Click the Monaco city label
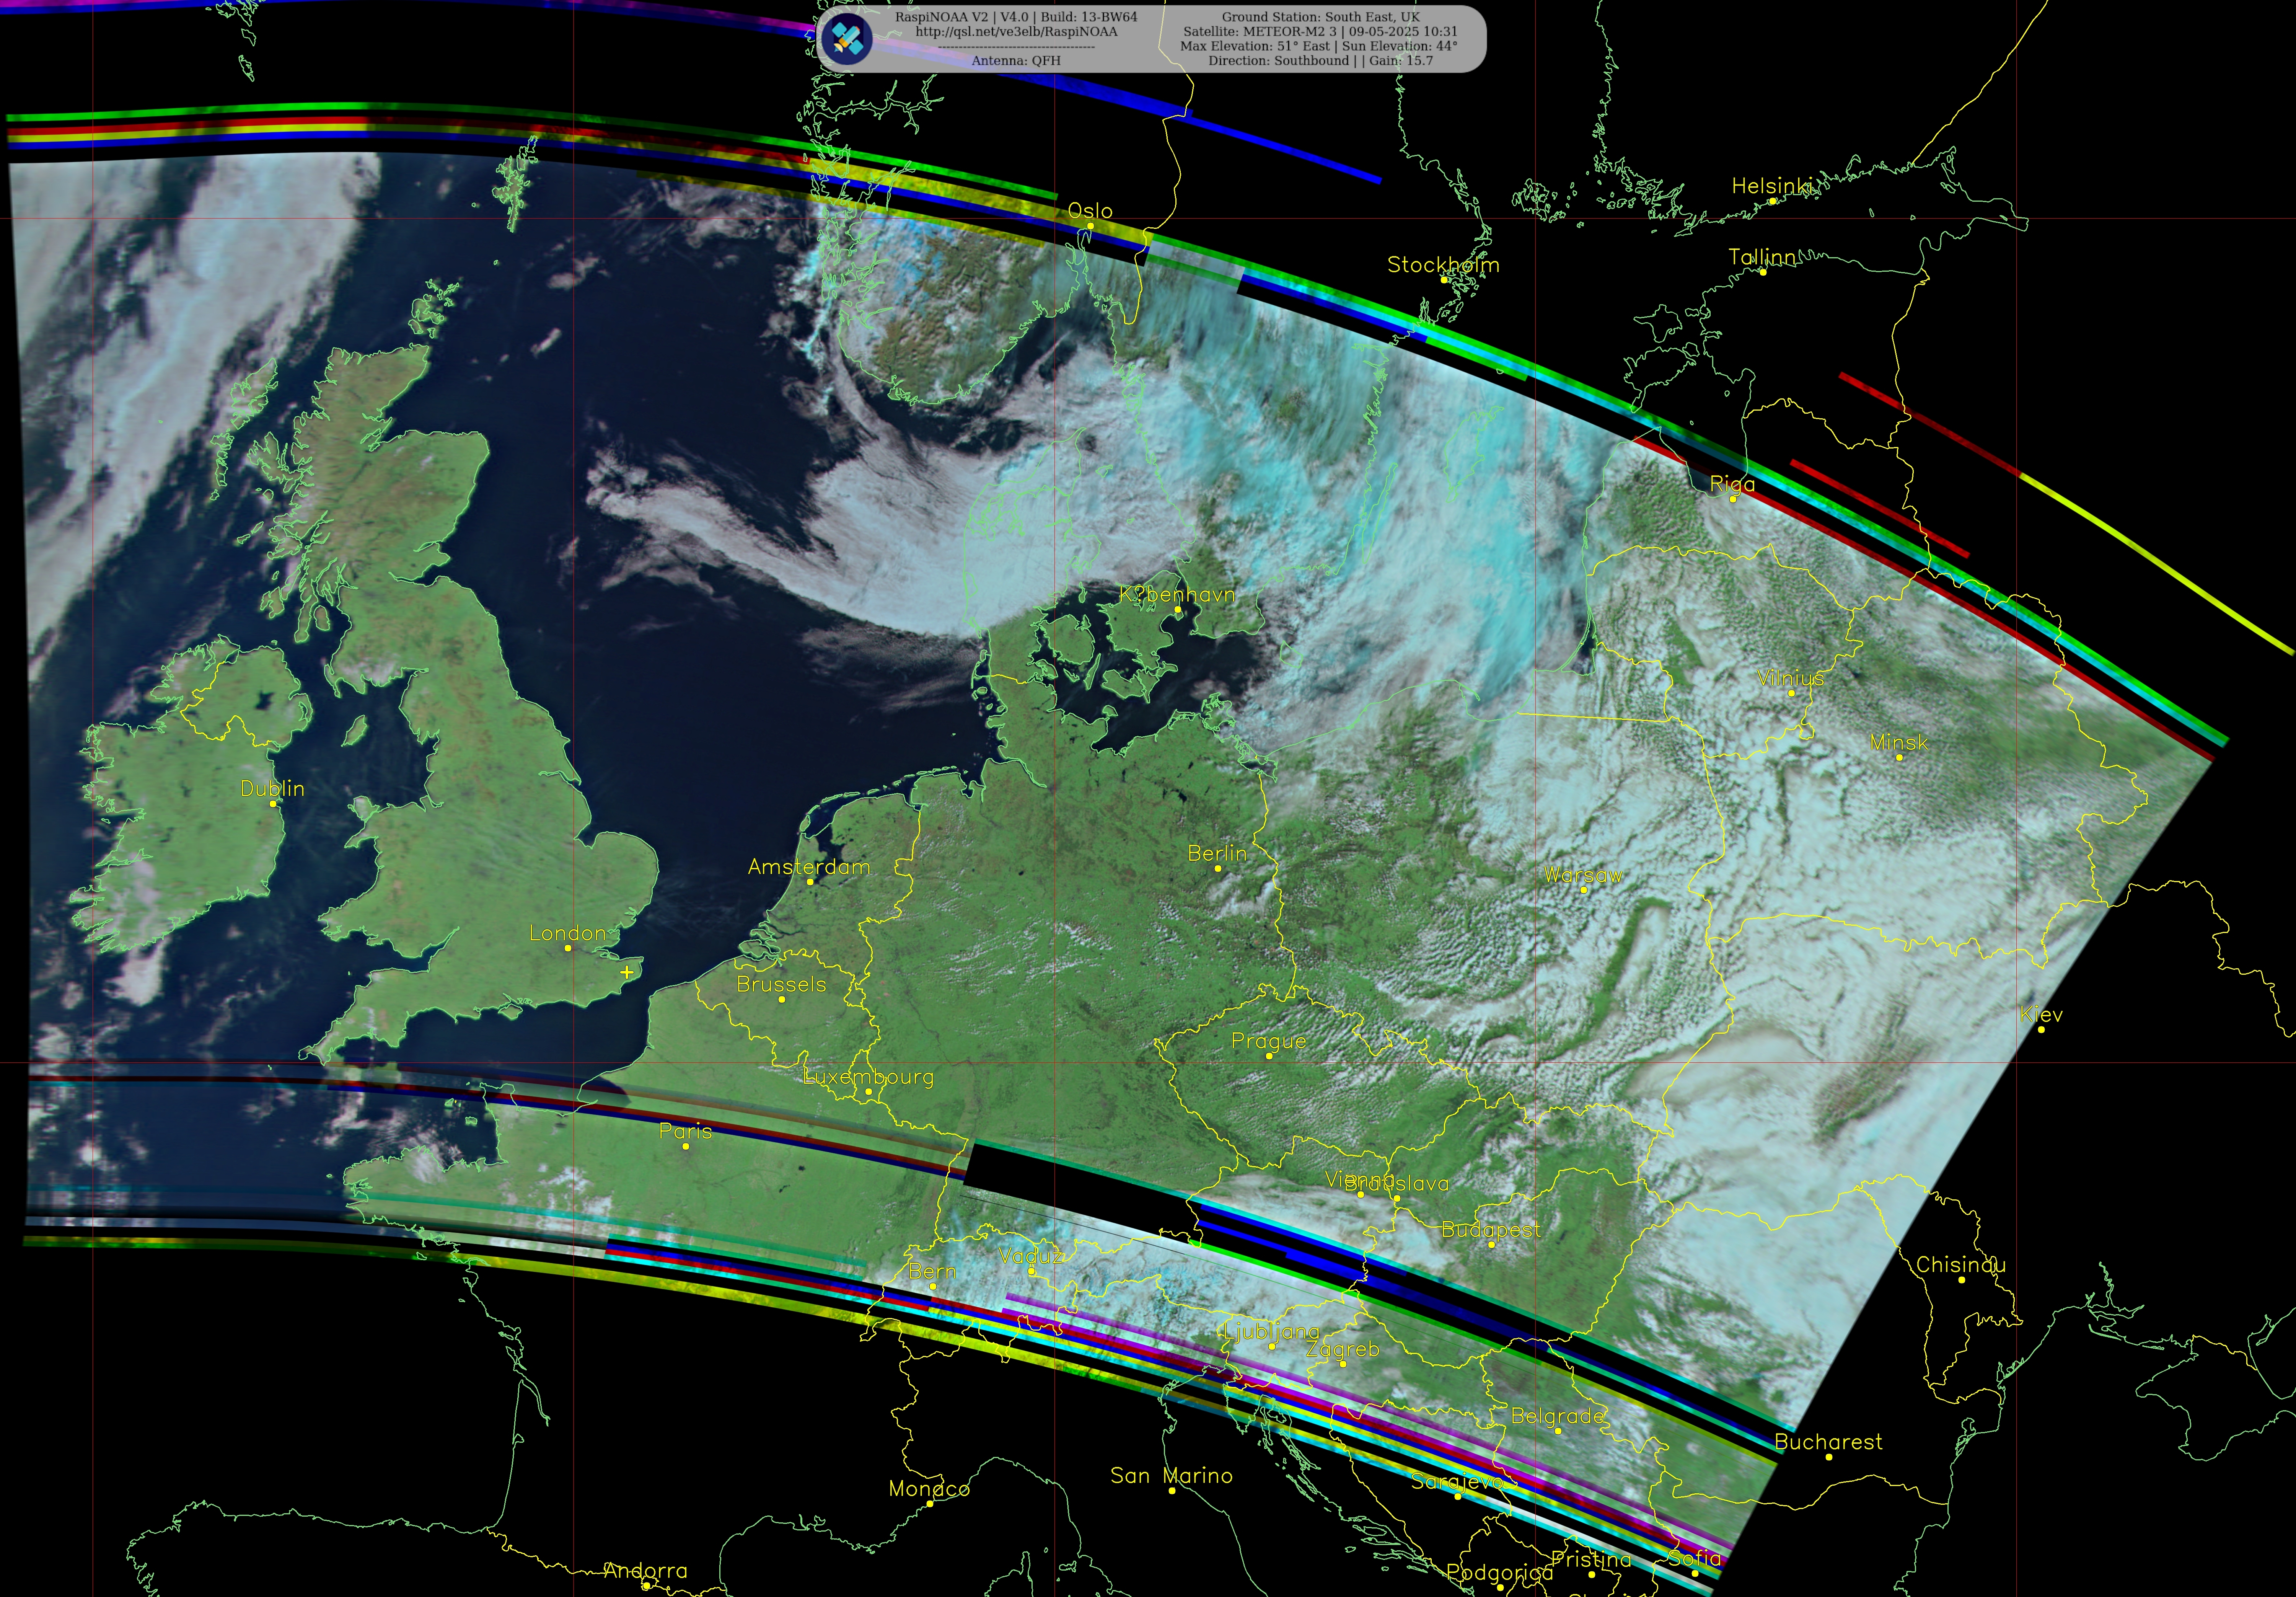The height and width of the screenshot is (1597, 2296). click(x=929, y=1489)
